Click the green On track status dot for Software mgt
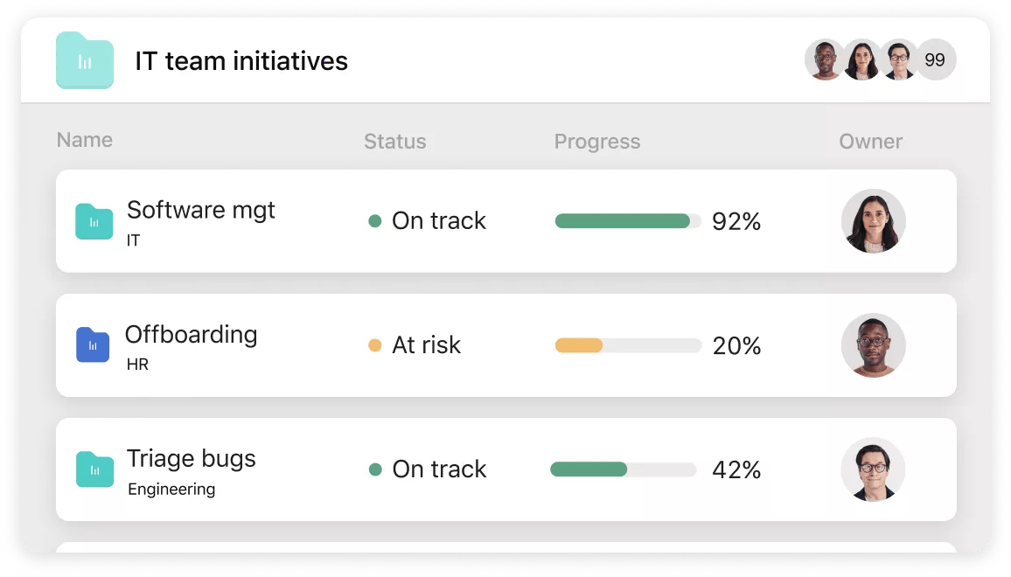 click(375, 222)
